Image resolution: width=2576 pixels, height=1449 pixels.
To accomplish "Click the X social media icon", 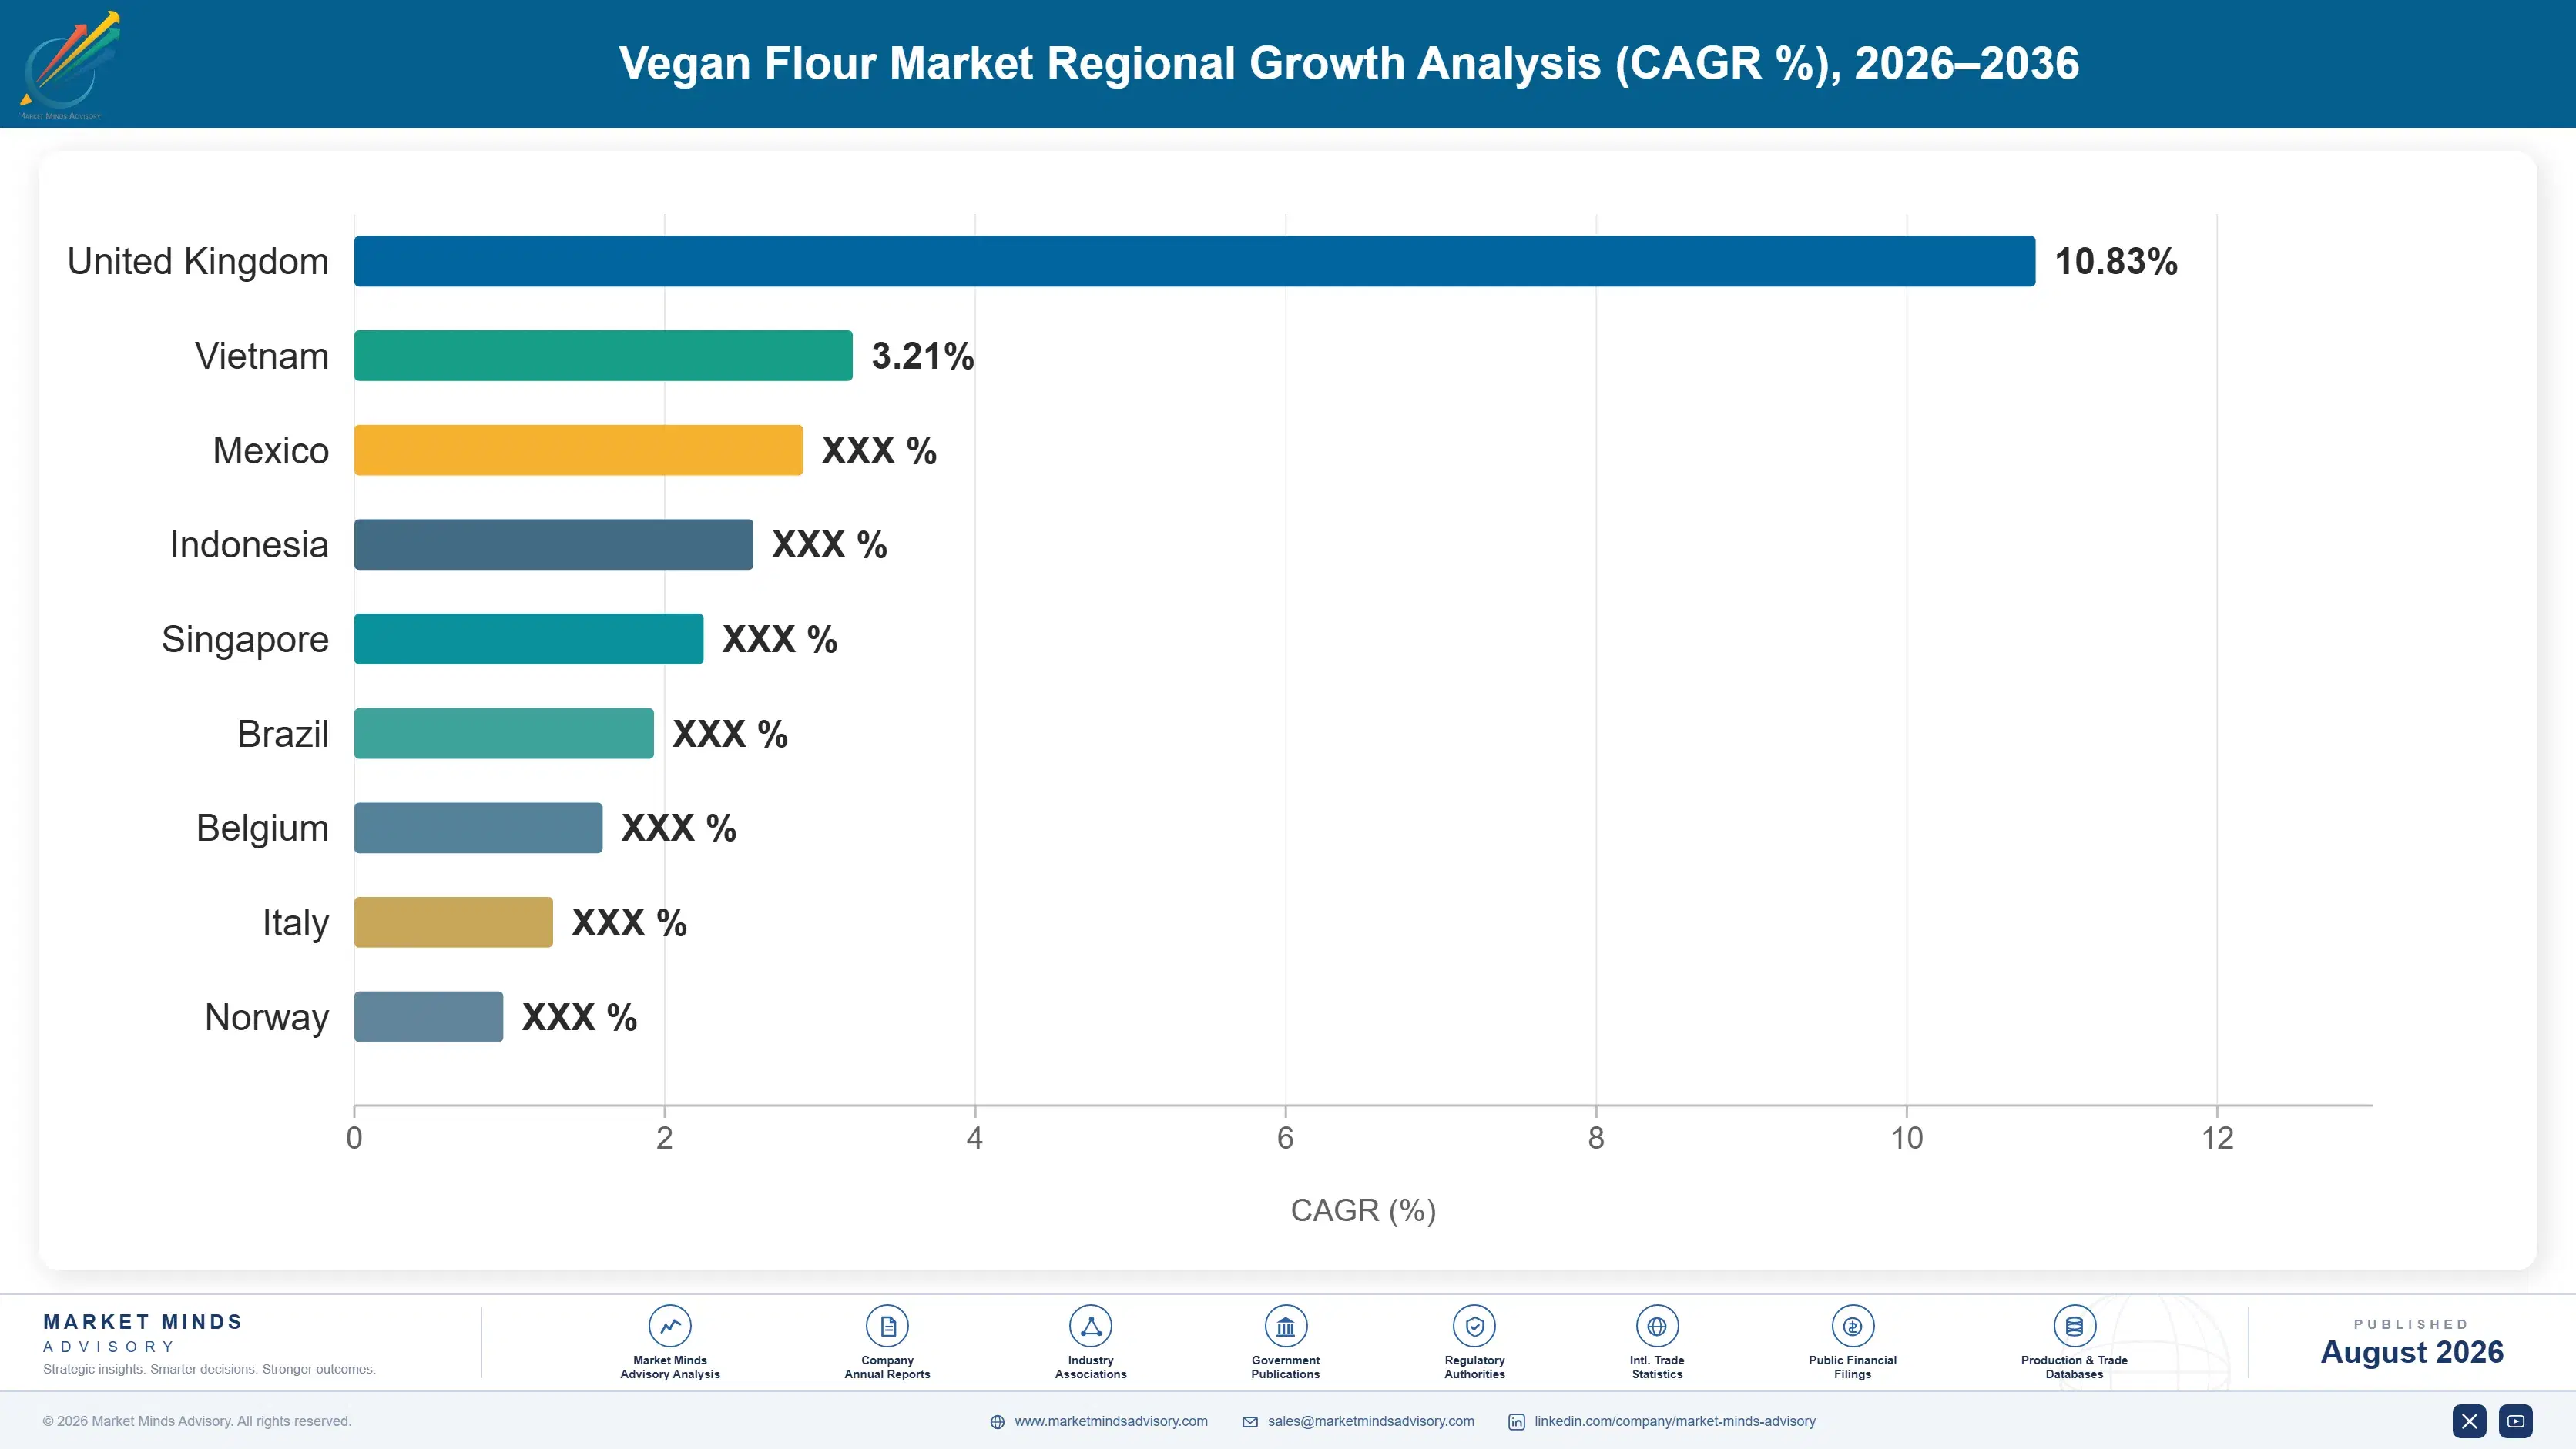I will [2469, 1421].
